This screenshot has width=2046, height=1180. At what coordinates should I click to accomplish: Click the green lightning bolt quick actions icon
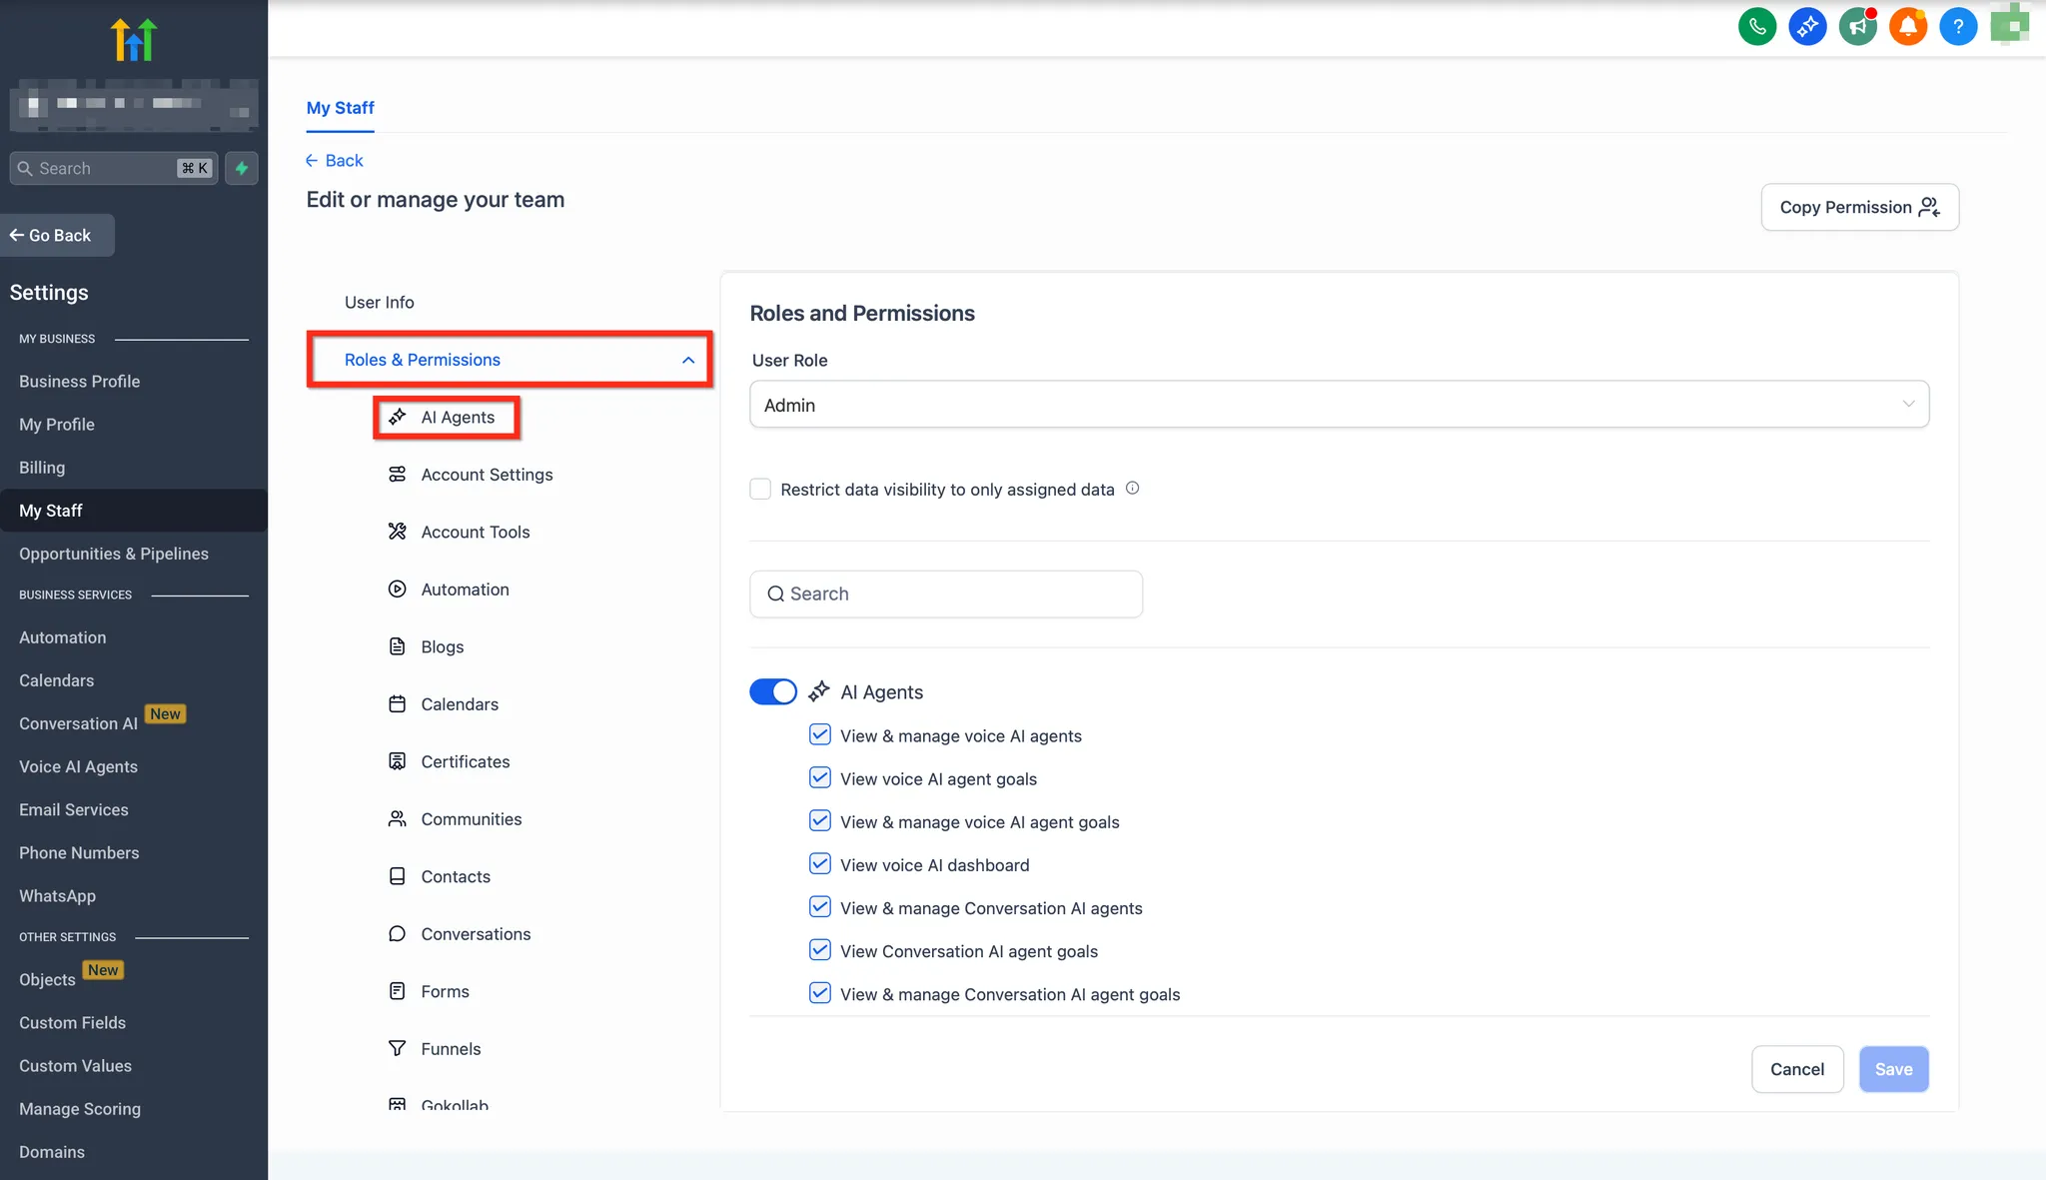[x=242, y=168]
